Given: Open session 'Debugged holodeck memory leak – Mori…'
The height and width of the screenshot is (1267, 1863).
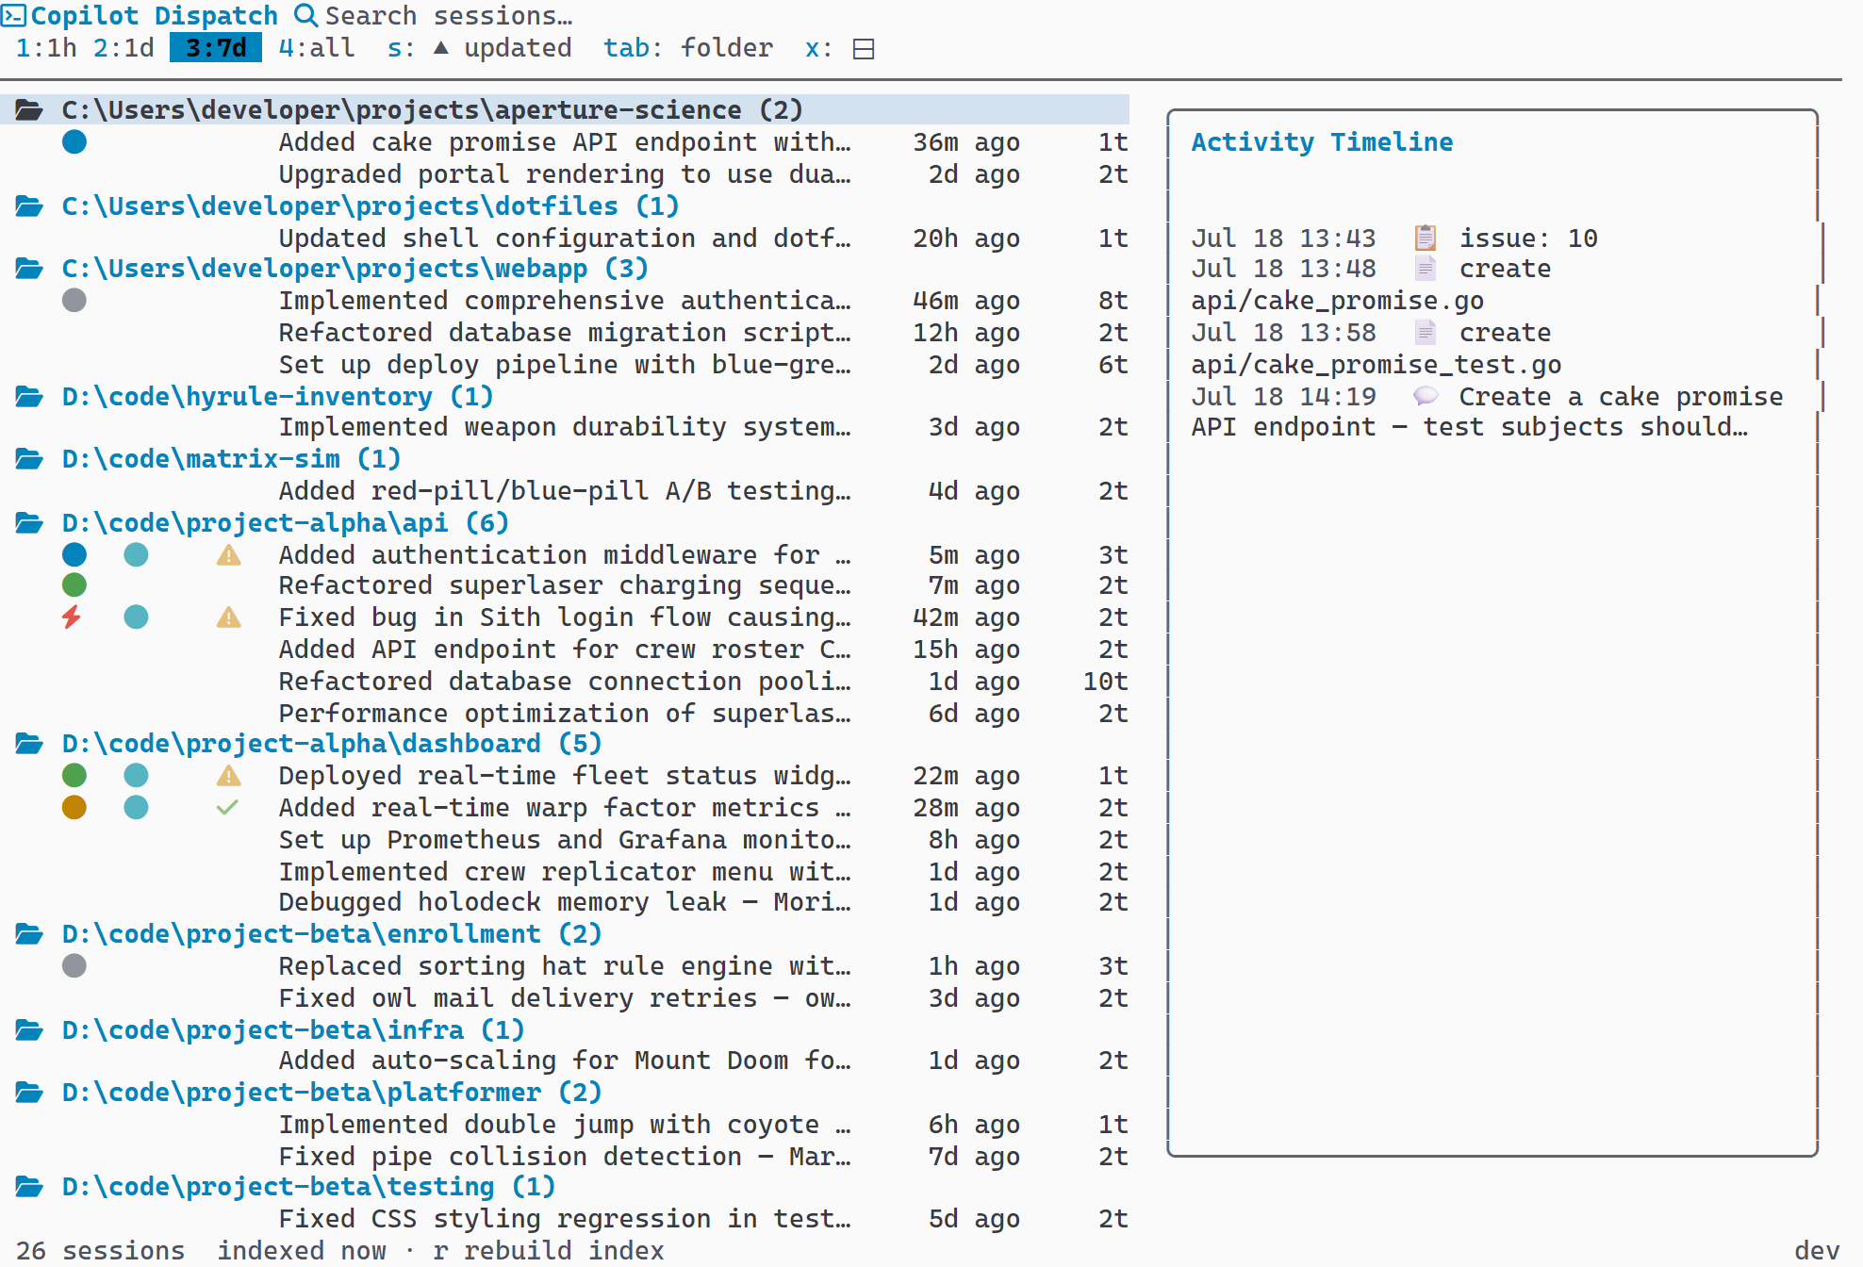Looking at the screenshot, I should coord(565,902).
